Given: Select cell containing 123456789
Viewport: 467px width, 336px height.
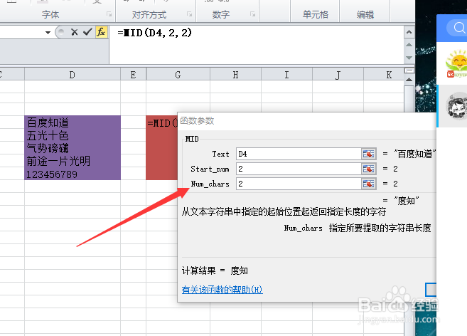Looking at the screenshot, I should pyautogui.click(x=73, y=174).
